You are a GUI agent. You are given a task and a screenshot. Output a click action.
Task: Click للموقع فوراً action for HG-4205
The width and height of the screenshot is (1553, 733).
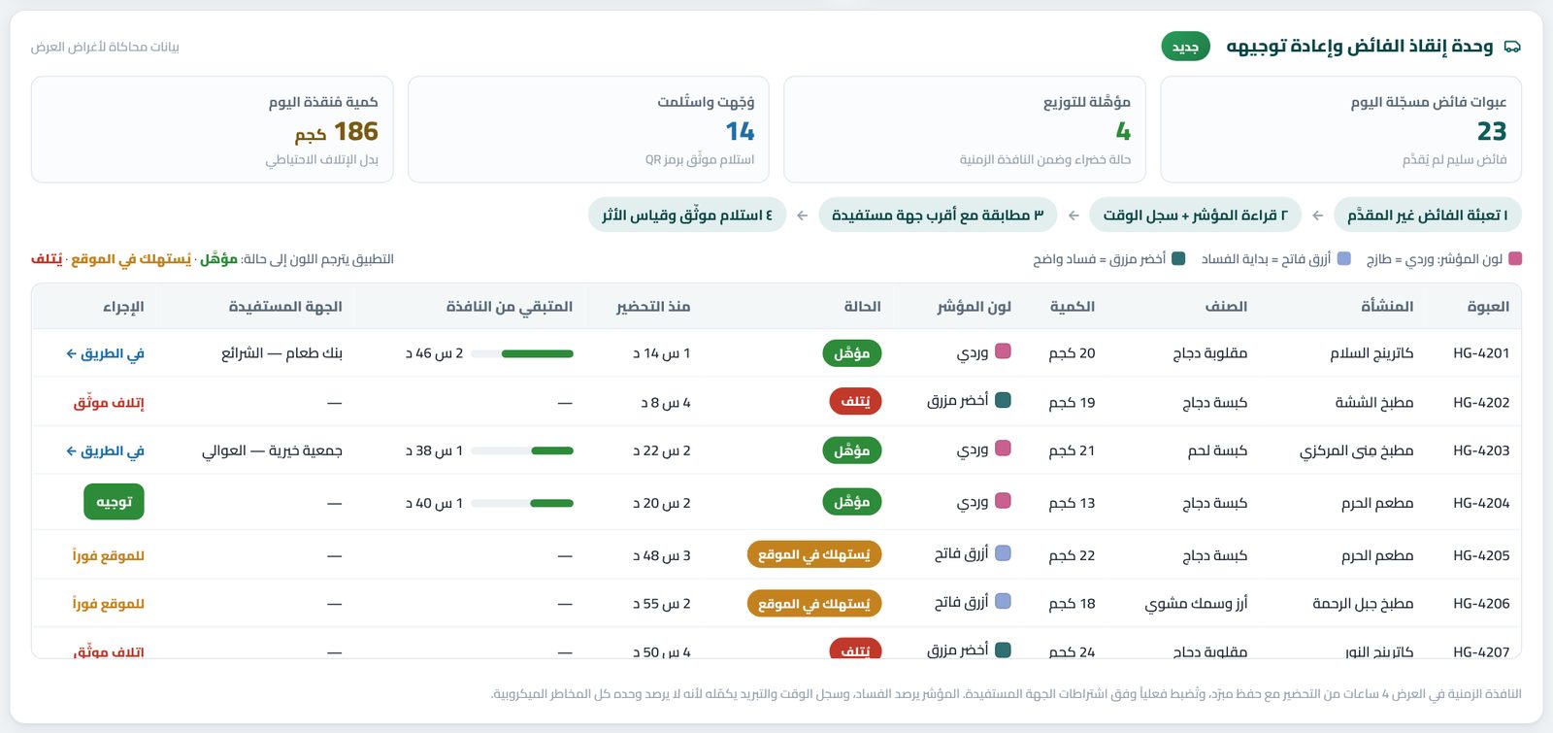pyautogui.click(x=109, y=555)
